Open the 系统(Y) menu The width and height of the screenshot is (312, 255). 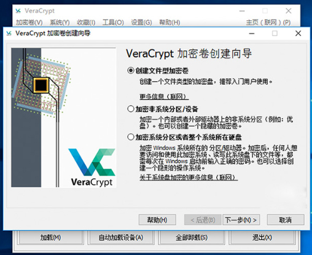pos(60,22)
